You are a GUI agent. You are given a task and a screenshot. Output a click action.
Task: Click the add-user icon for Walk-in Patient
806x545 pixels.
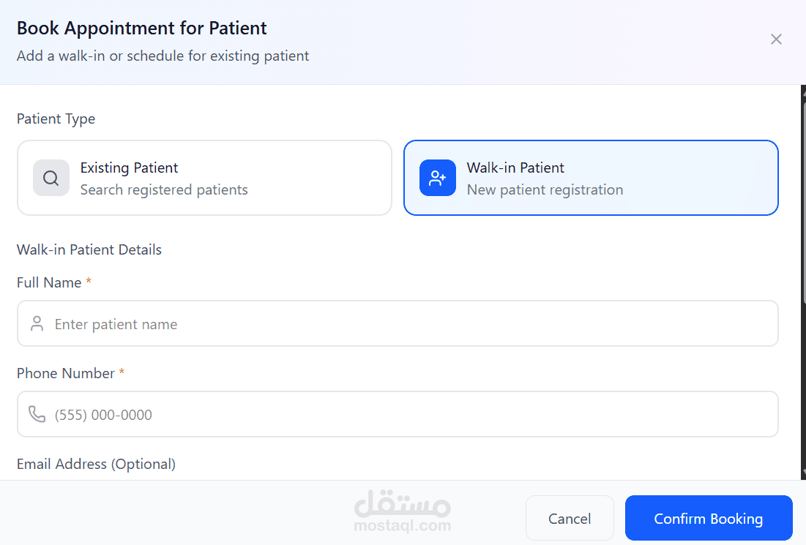(x=438, y=178)
